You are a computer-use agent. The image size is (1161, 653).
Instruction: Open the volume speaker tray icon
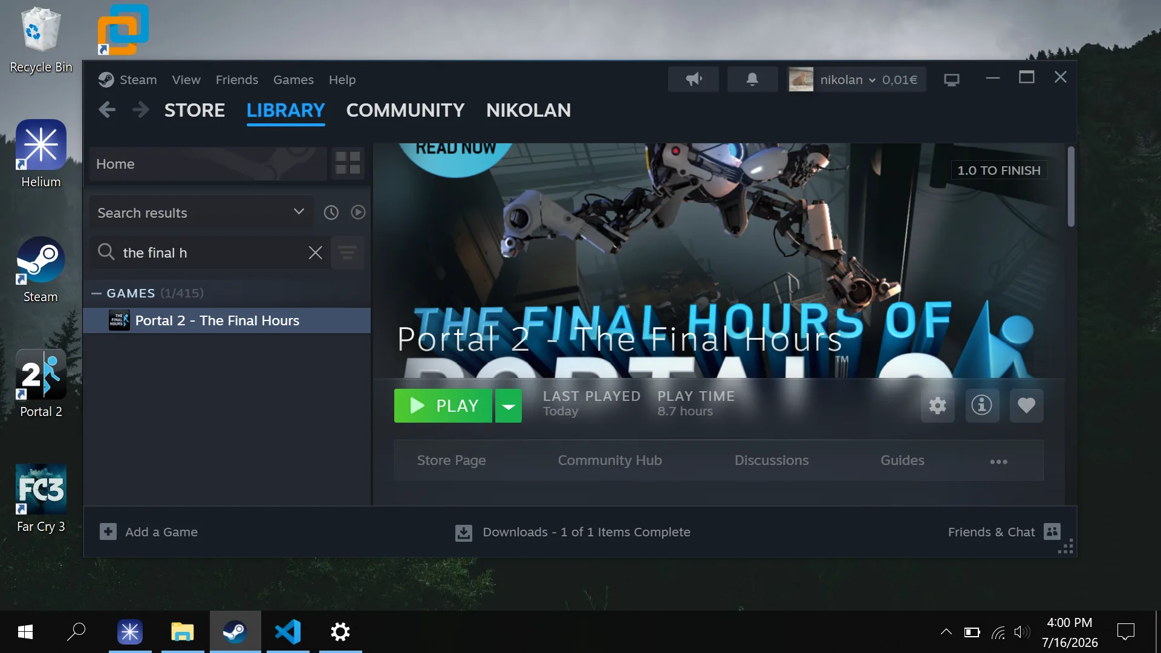(x=1022, y=632)
